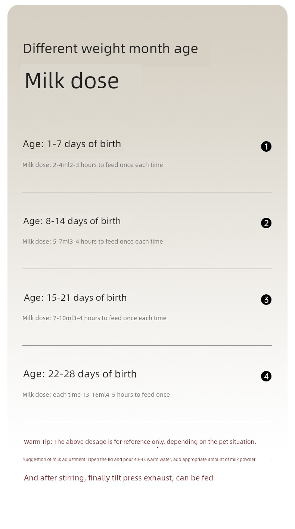Click the number 2 circle icon
The width and height of the screenshot is (295, 529).
(266, 223)
